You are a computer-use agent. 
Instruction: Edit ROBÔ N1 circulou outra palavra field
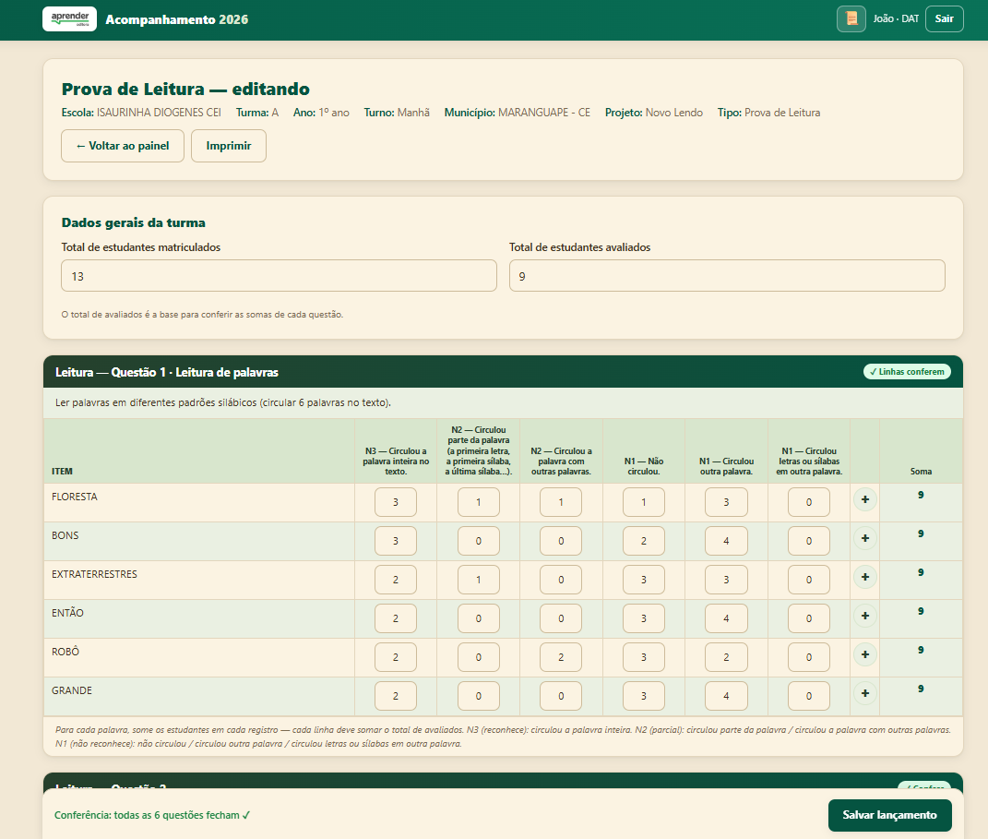point(727,657)
